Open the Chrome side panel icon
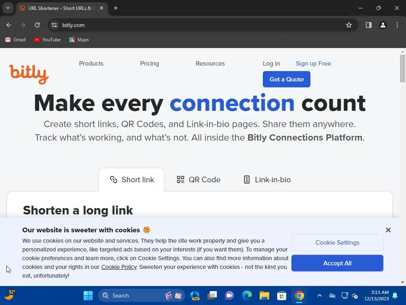The image size is (406, 305). point(368,25)
